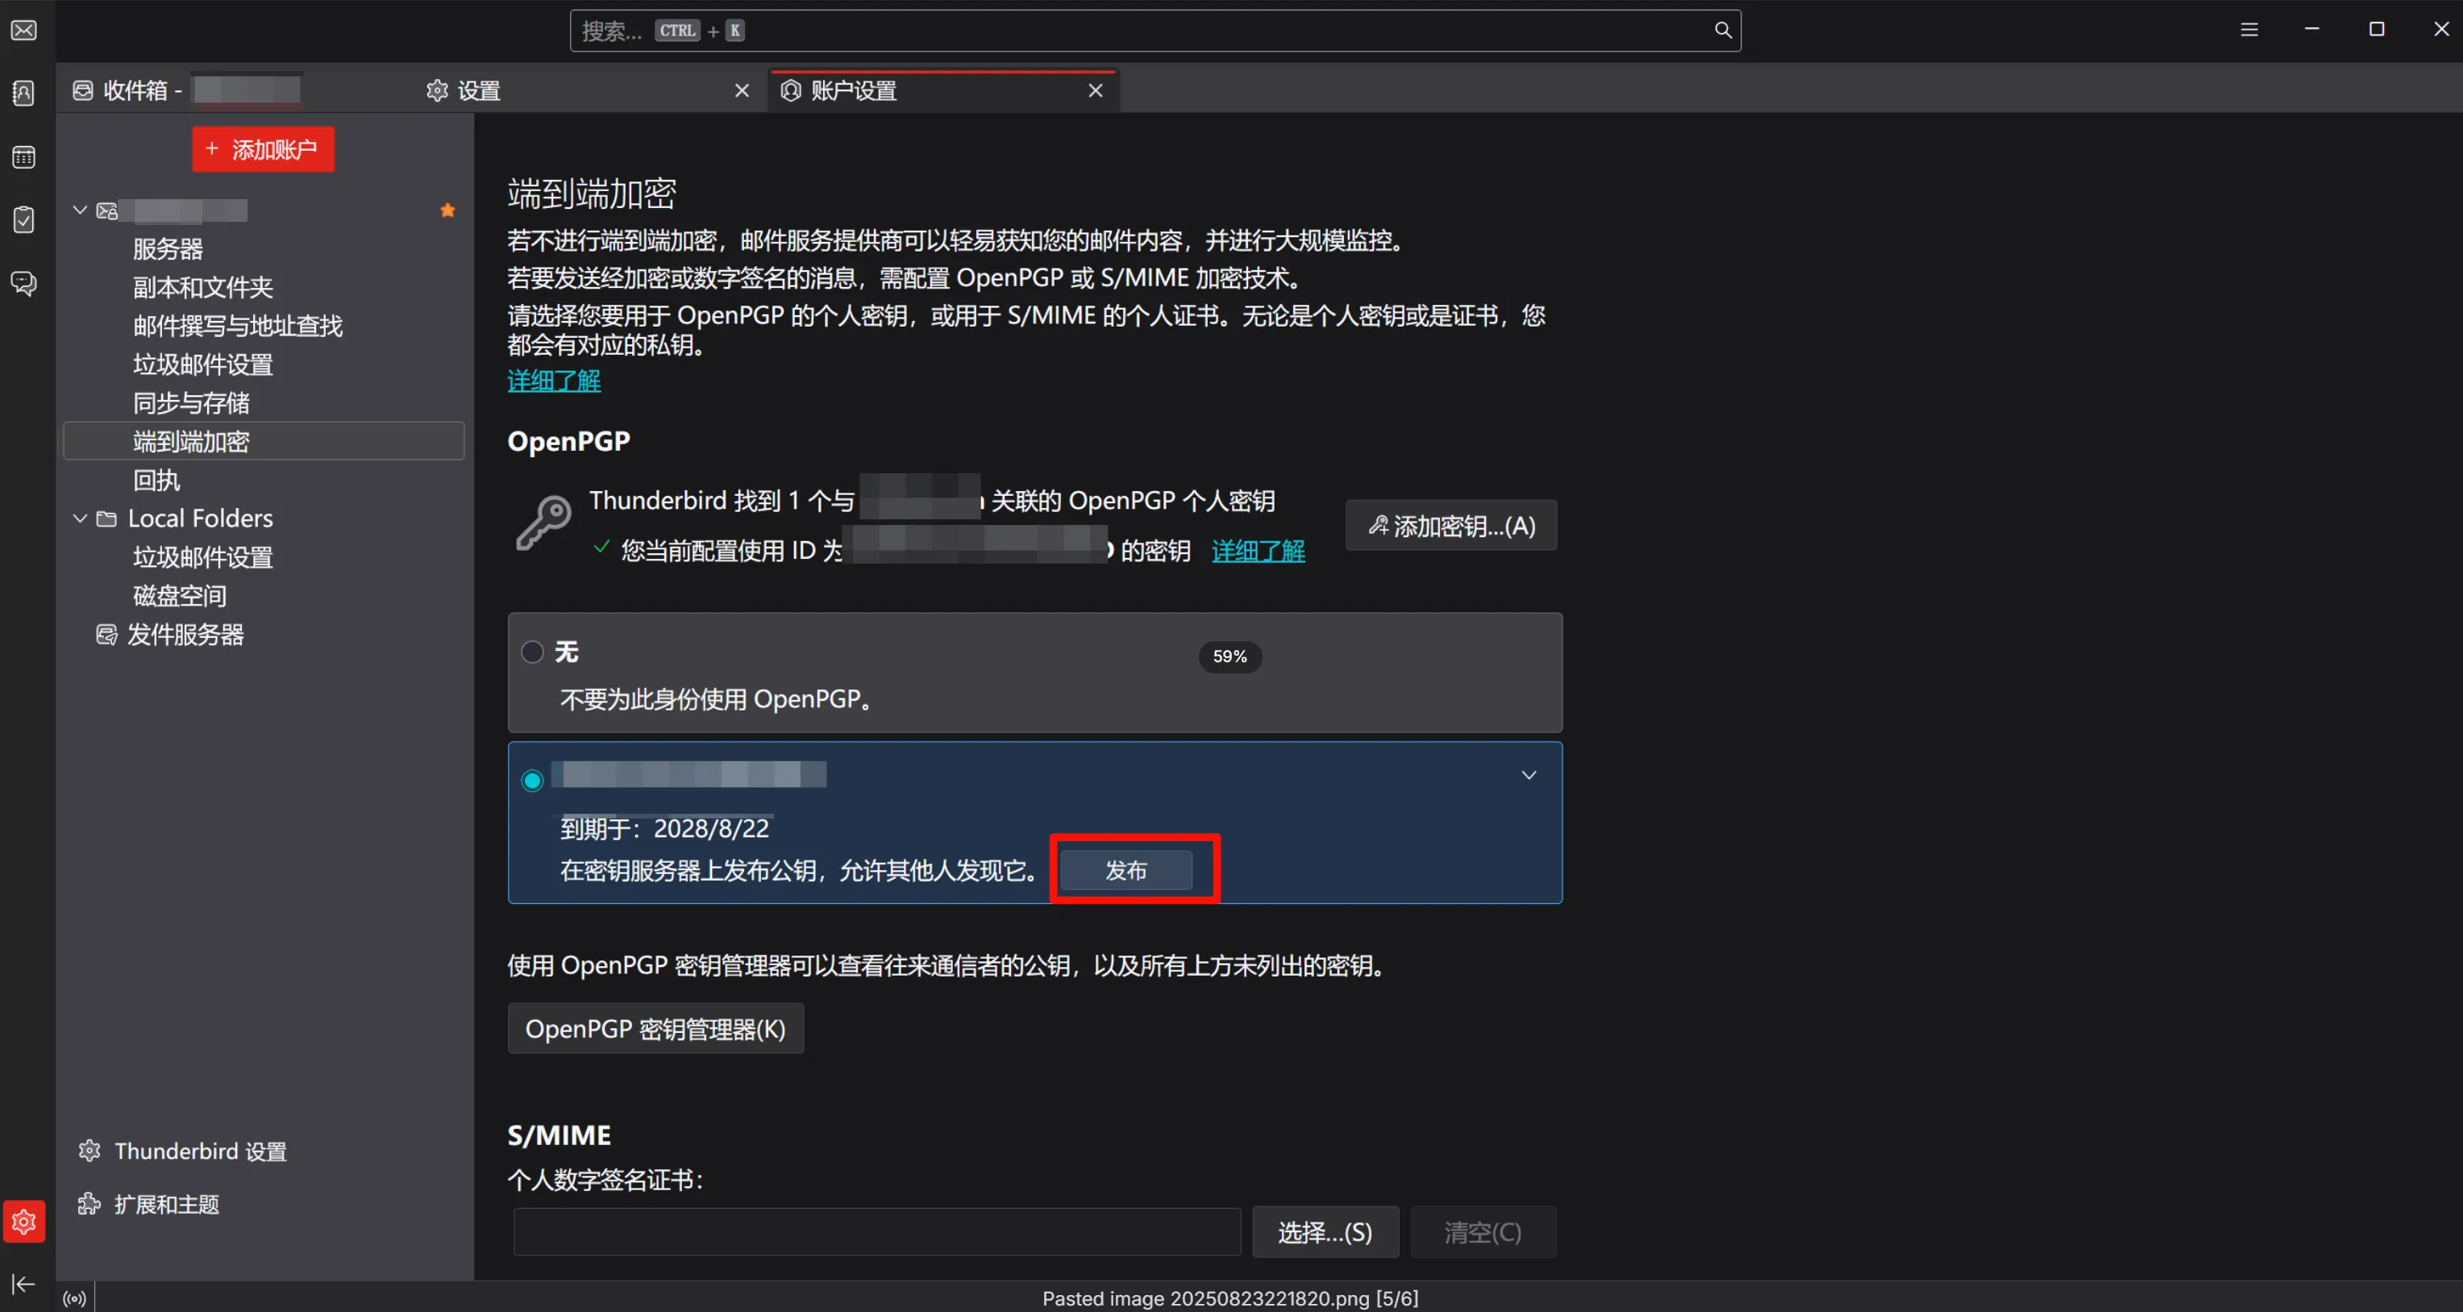Collapse the Local Folders tree
The width and height of the screenshot is (2463, 1312).
click(79, 518)
